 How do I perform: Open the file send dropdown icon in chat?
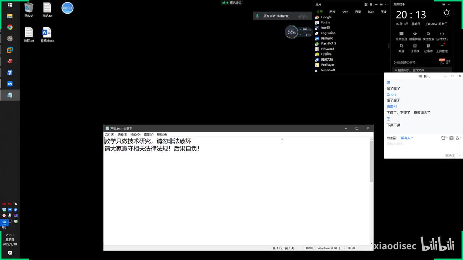click(x=445, y=138)
